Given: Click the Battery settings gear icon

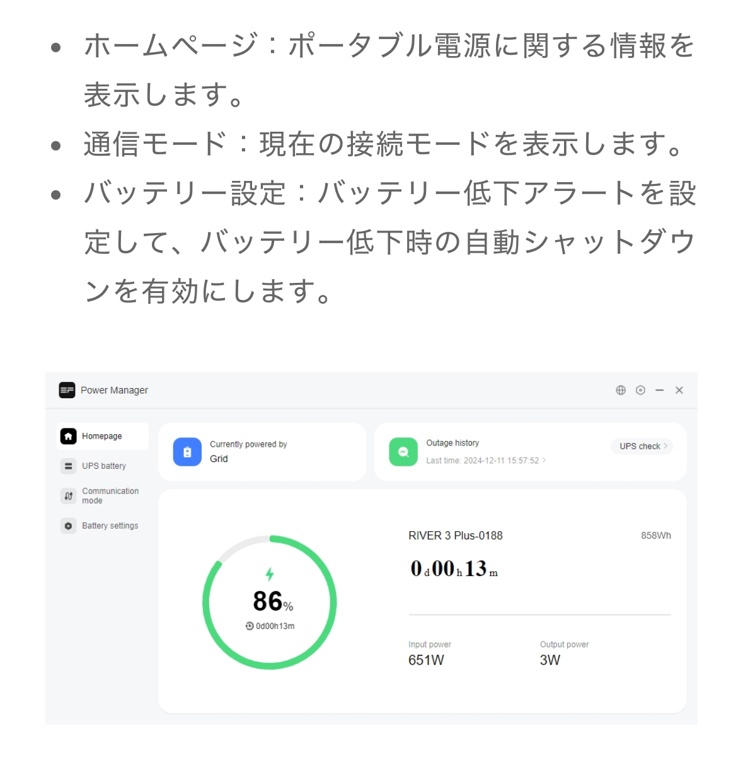Looking at the screenshot, I should (x=68, y=526).
